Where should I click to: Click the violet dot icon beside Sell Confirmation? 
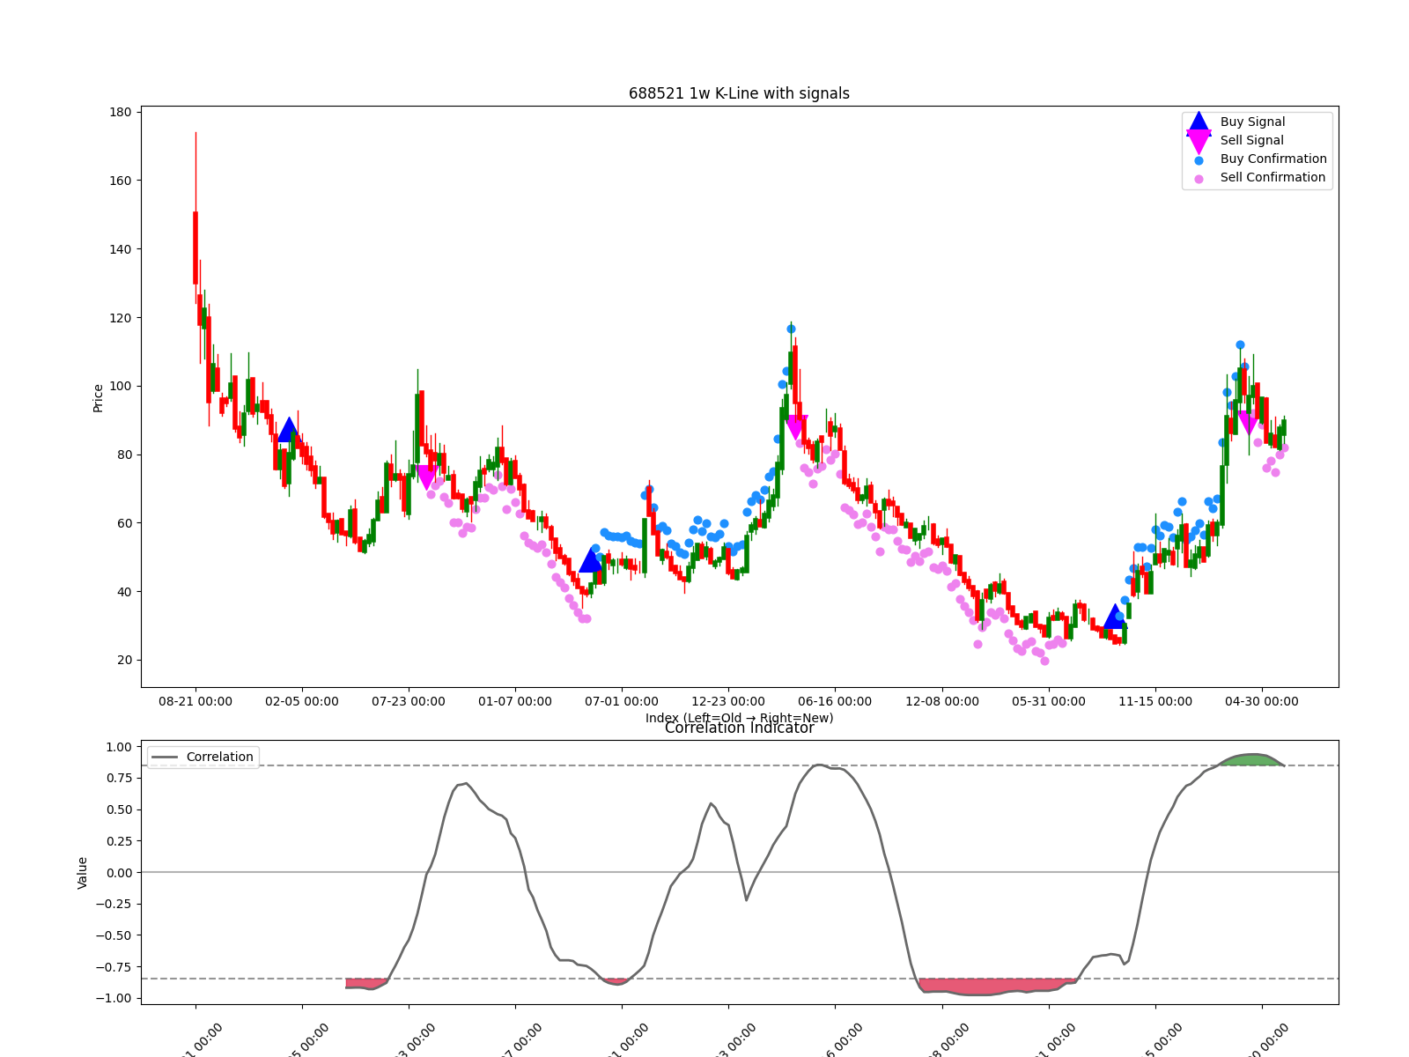click(1199, 179)
